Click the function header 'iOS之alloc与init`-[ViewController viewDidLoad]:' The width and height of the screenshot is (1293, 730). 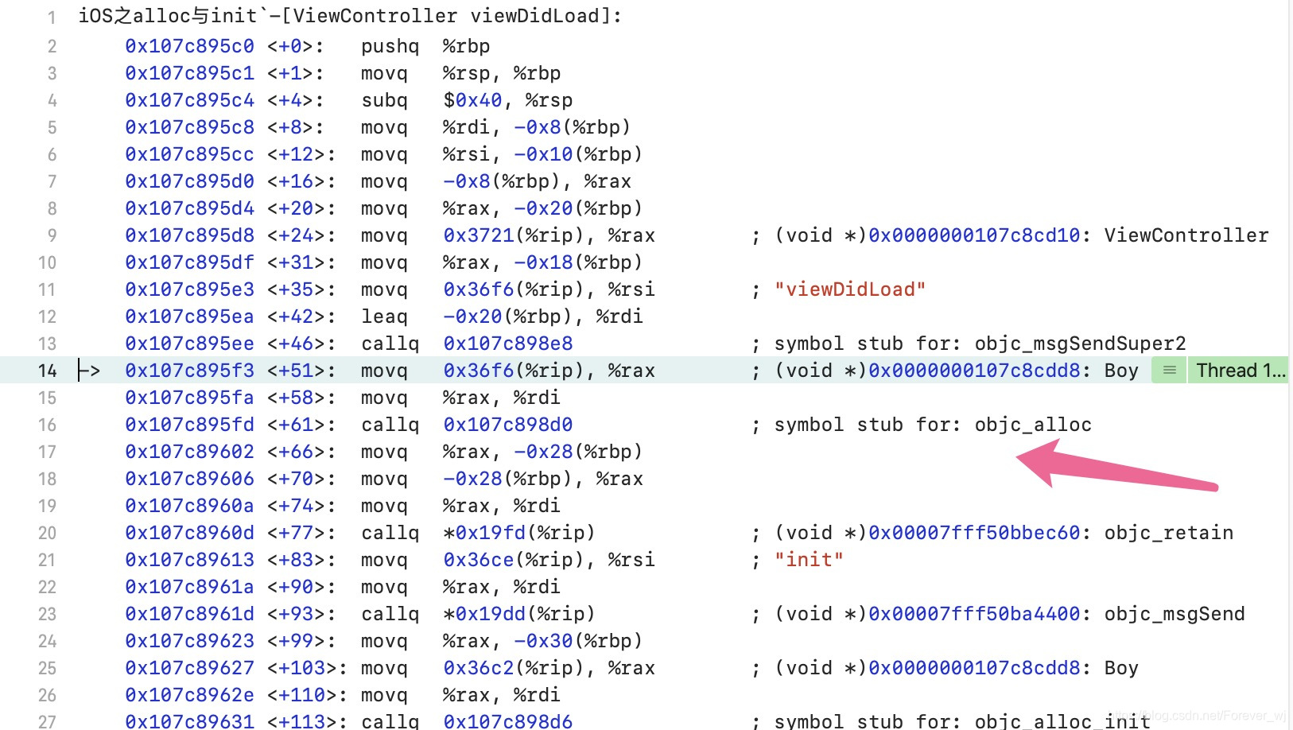click(350, 16)
